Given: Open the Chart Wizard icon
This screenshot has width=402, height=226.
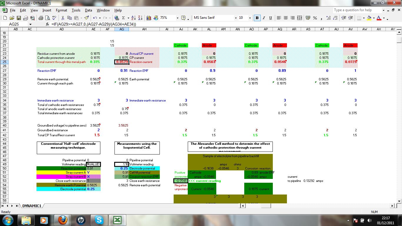Looking at the screenshot, I should coord(149,18).
